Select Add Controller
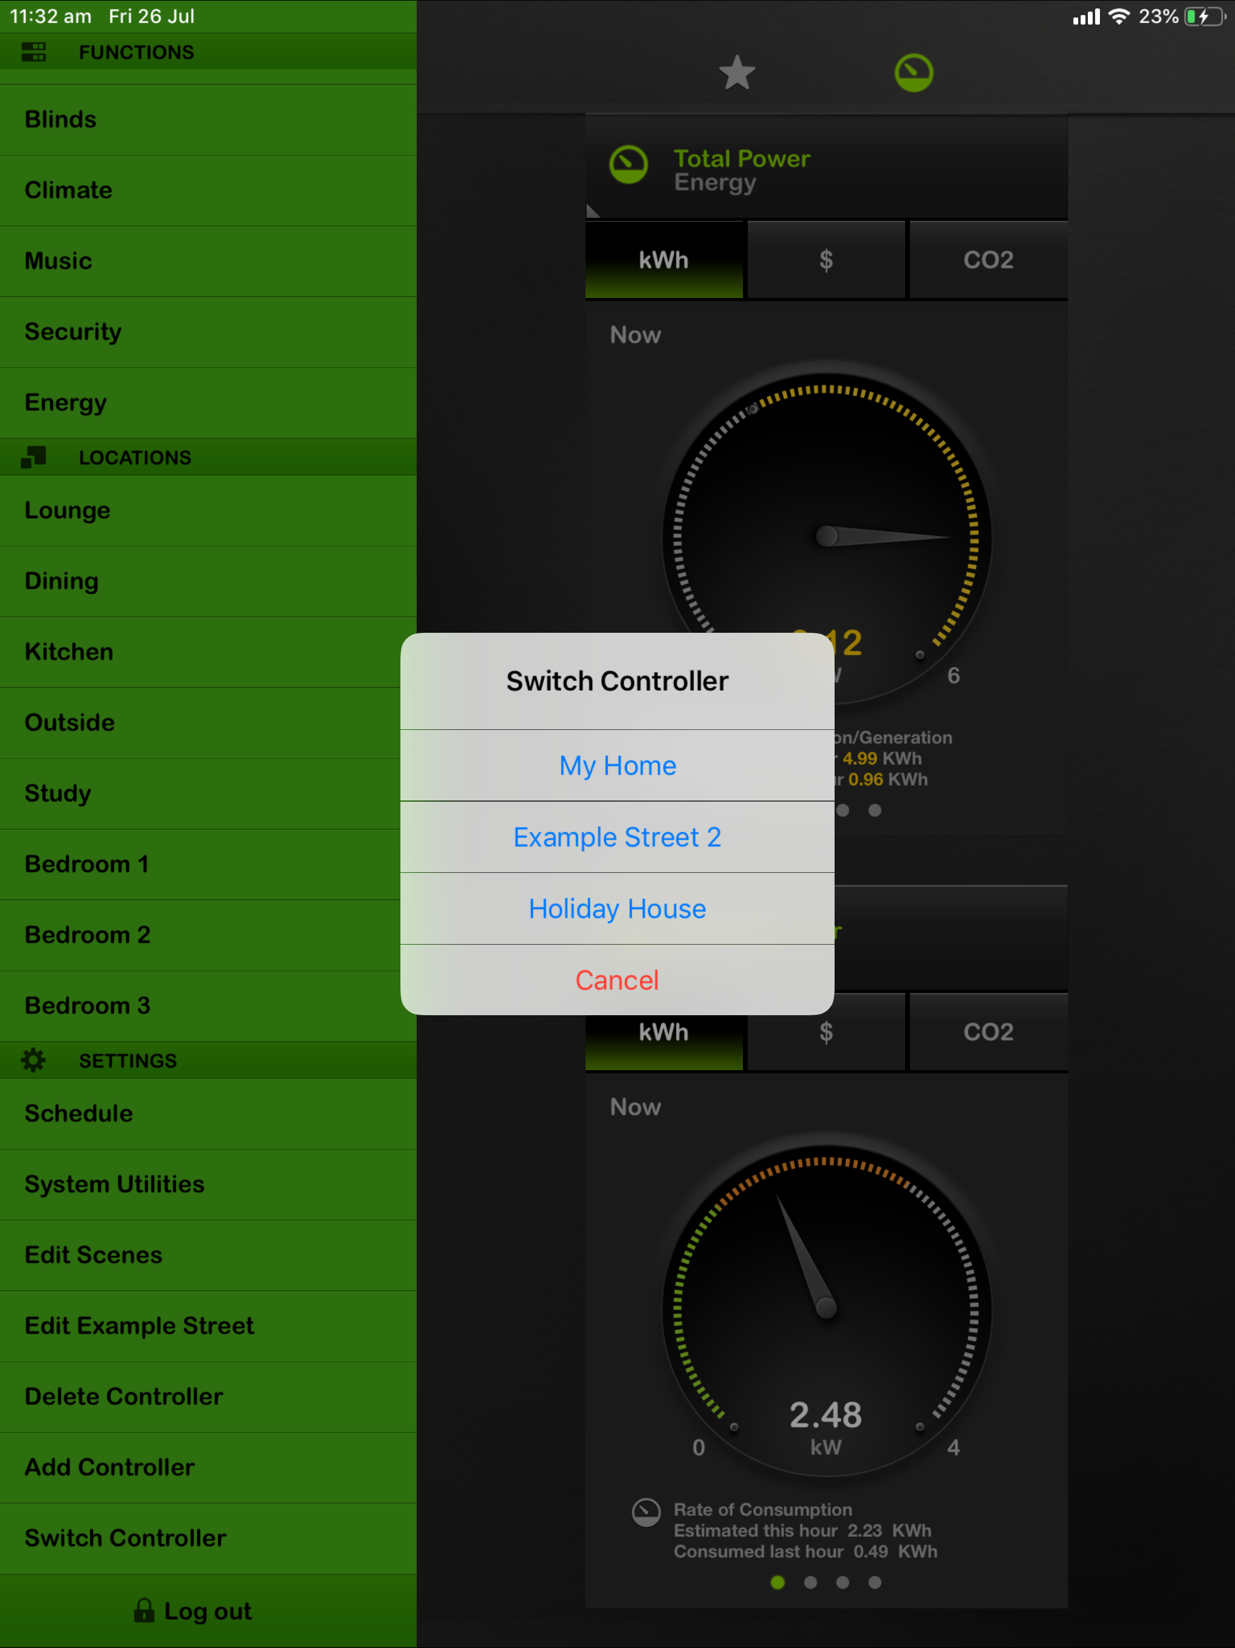Viewport: 1235px width, 1648px height. (208, 1468)
